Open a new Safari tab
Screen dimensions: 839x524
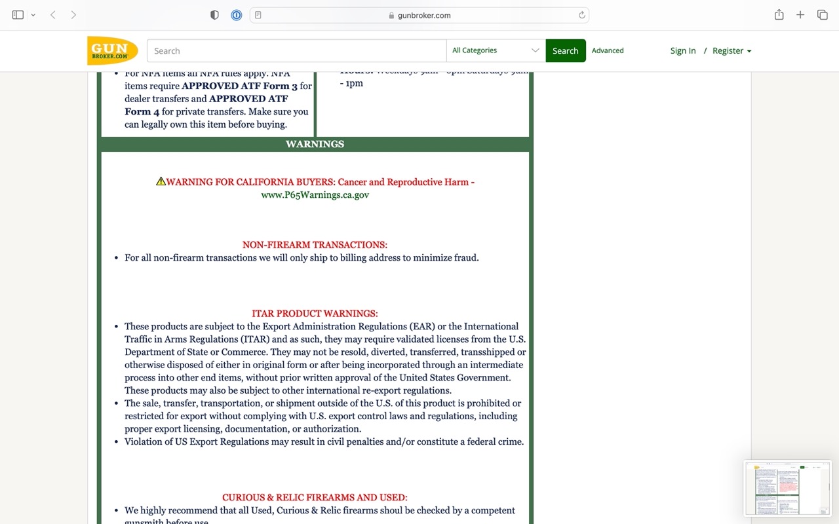click(800, 15)
